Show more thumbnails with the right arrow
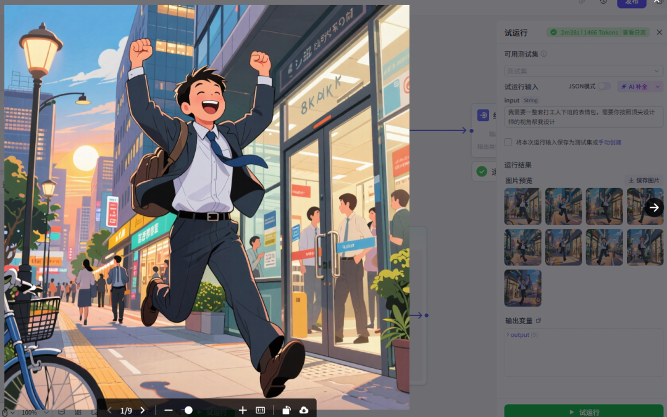 point(654,207)
